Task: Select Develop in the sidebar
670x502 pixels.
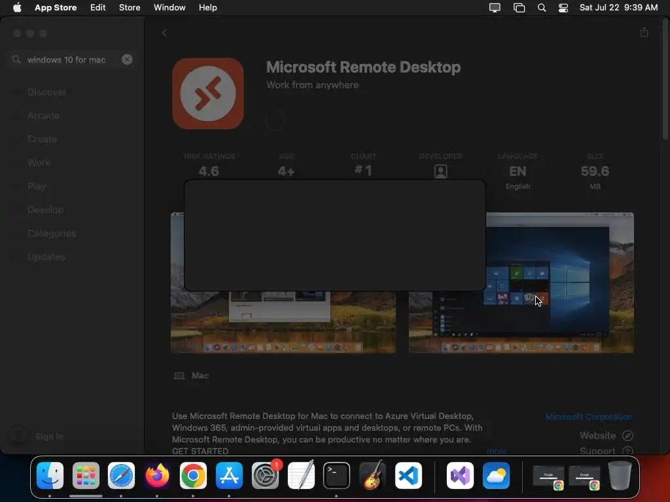Action: coord(45,210)
